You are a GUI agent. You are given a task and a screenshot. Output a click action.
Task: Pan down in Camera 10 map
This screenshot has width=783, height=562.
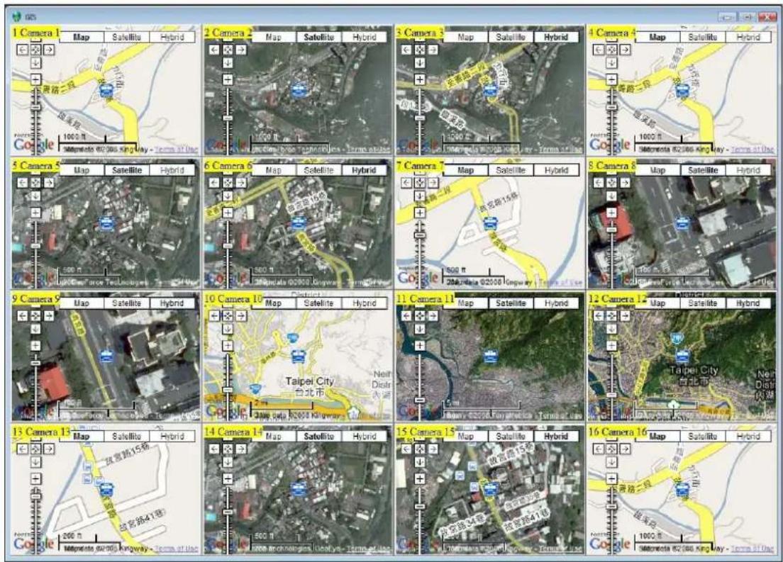coord(228,329)
